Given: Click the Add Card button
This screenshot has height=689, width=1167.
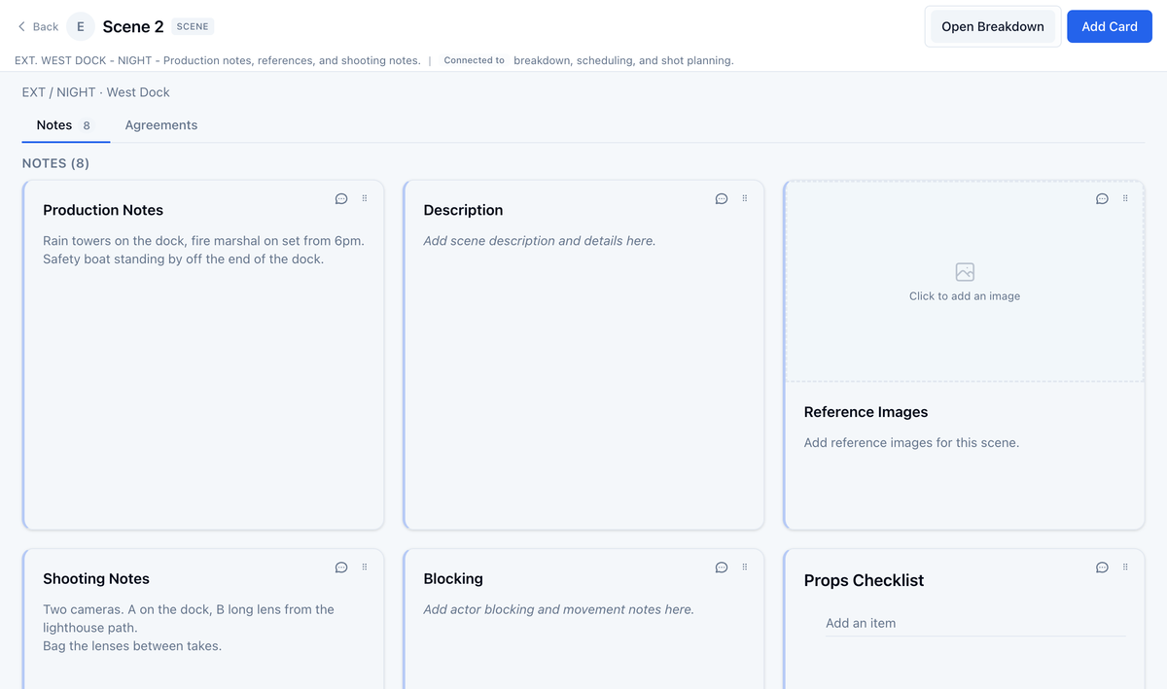Looking at the screenshot, I should click(x=1110, y=26).
